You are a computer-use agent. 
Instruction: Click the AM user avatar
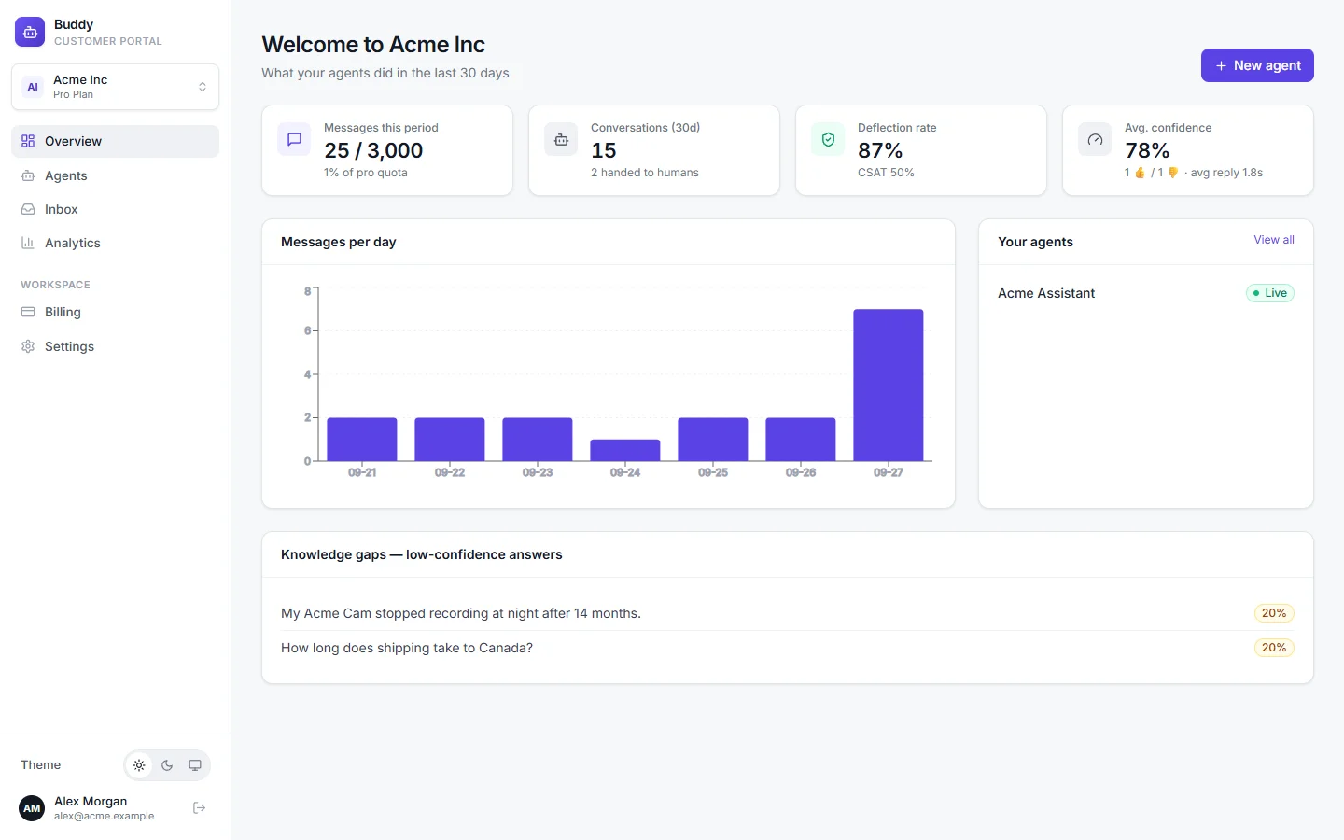click(x=32, y=808)
